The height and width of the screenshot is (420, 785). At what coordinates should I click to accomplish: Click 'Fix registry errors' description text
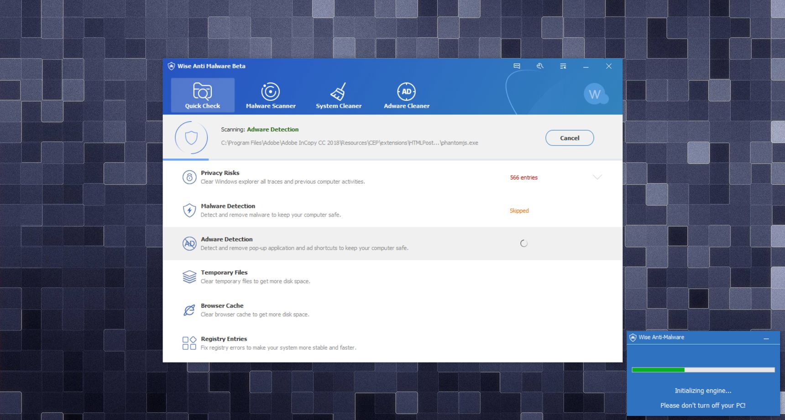click(278, 347)
